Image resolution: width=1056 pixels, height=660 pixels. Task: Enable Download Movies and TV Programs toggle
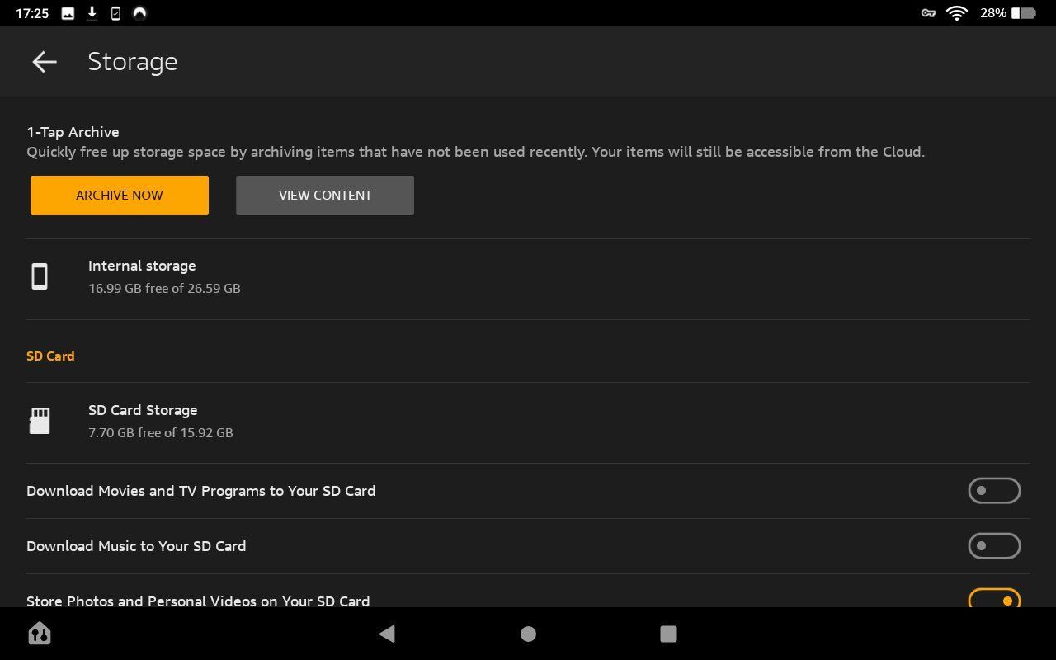coord(994,491)
